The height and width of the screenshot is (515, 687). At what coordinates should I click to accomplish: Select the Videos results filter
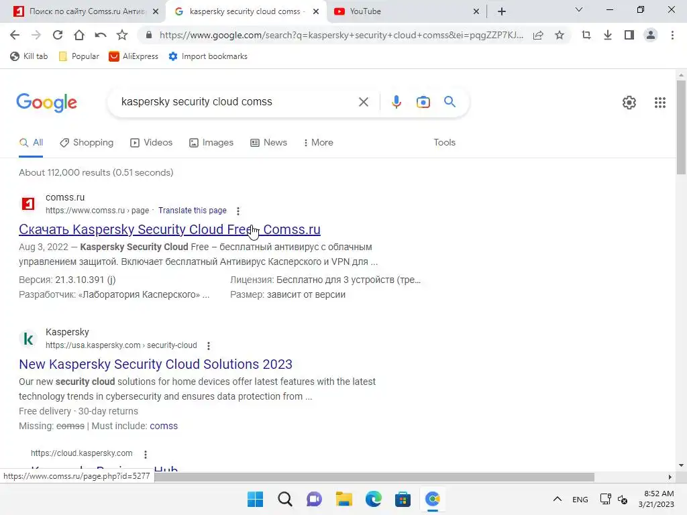152,142
